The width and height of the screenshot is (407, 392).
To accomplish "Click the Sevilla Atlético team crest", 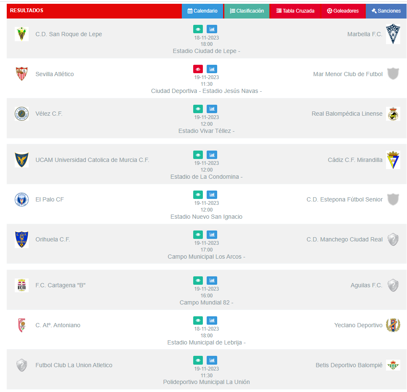I will pyautogui.click(x=21, y=74).
